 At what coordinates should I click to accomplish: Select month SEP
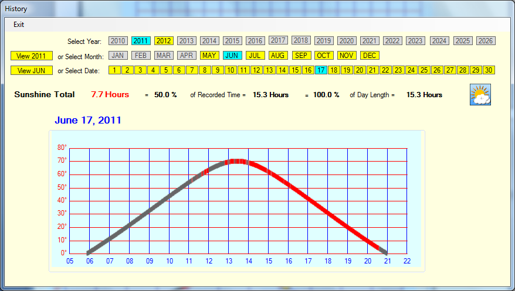pos(301,56)
